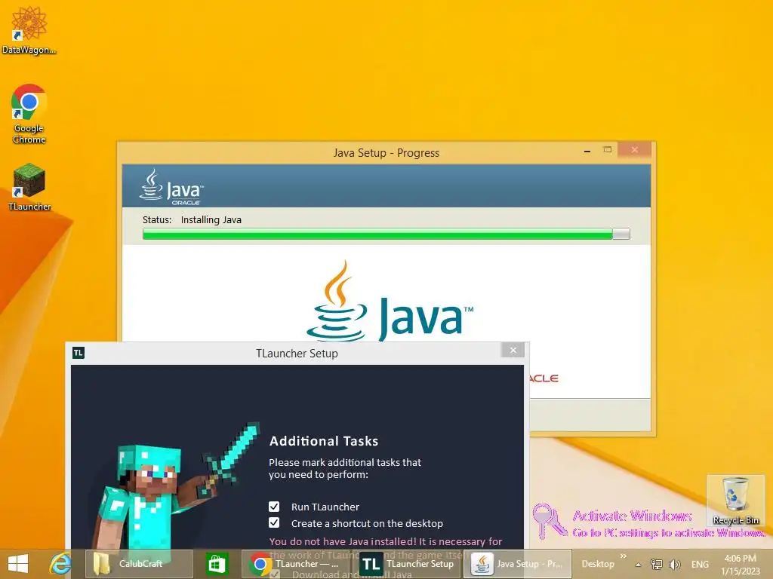Open the Google Chrome desktop icon
Image resolution: width=773 pixels, height=579 pixels.
[x=29, y=113]
